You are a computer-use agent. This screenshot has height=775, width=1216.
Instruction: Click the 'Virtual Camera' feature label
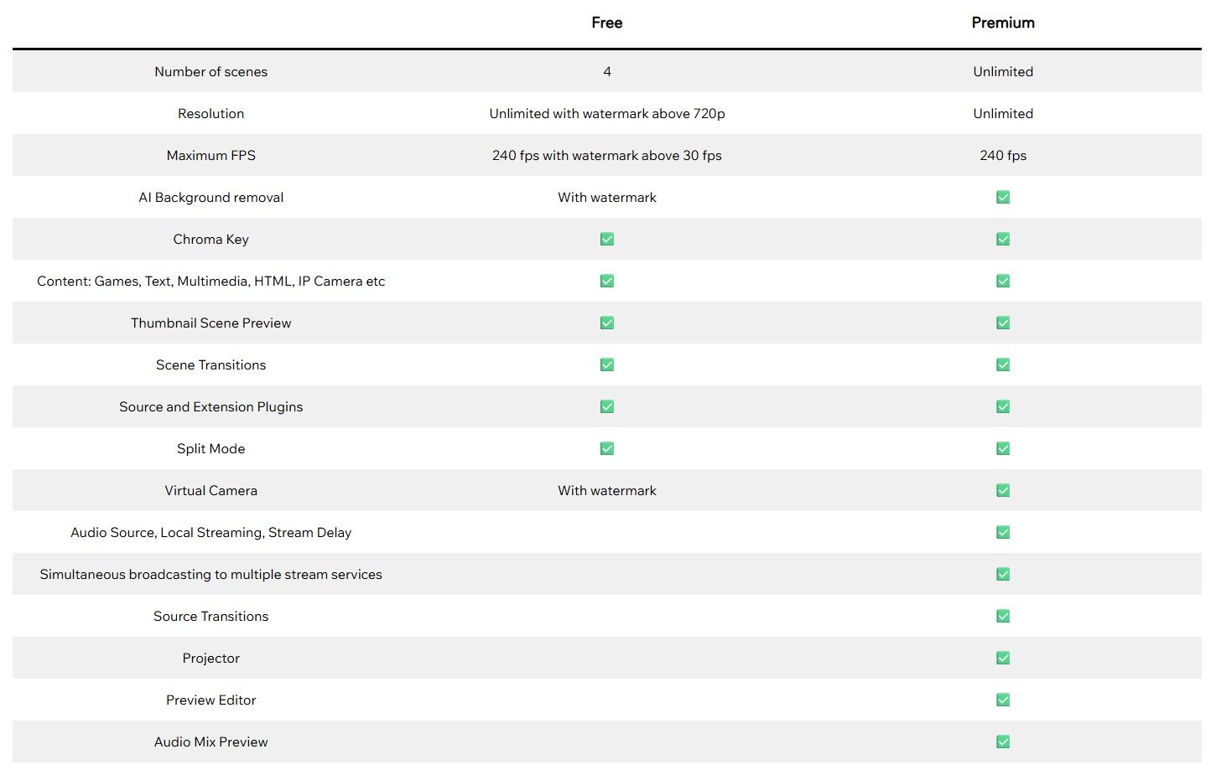(x=210, y=491)
